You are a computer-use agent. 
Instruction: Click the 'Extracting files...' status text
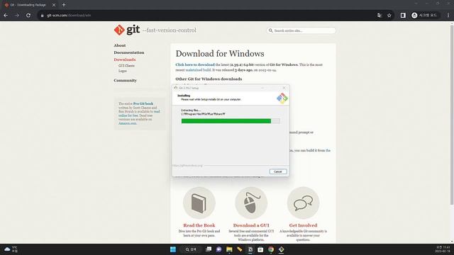click(x=191, y=110)
